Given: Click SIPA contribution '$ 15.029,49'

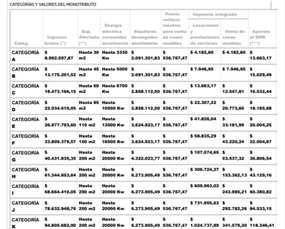Looking at the screenshot, I should click(x=260, y=72).
